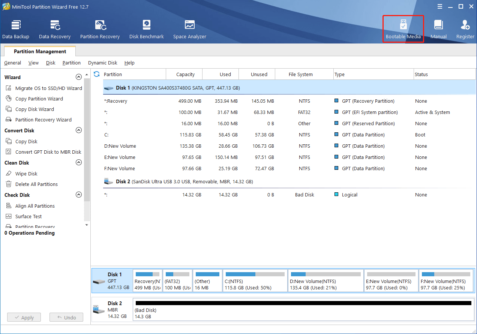Image resolution: width=477 pixels, height=334 pixels.
Task: Select the Bad Disk block of Disk 2
Action: (x=303, y=310)
